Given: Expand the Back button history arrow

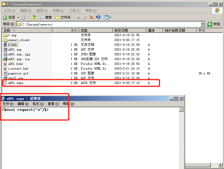Looking at the screenshot, I should (18, 17).
